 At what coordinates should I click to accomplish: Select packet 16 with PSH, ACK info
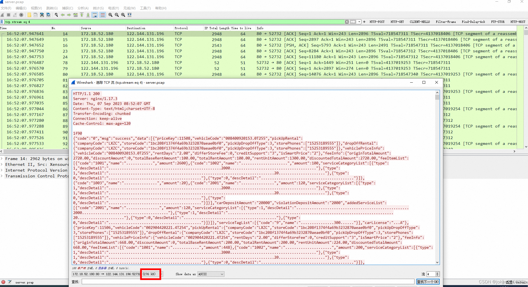coord(258,45)
